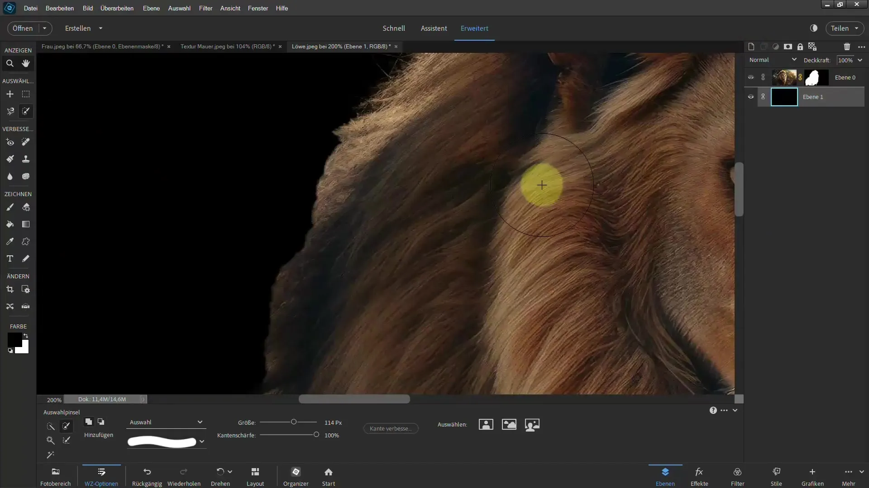The width and height of the screenshot is (869, 488).
Task: Select the Hand tool
Action: [26, 63]
